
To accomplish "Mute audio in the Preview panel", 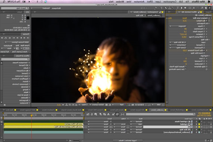I will 10,38.
